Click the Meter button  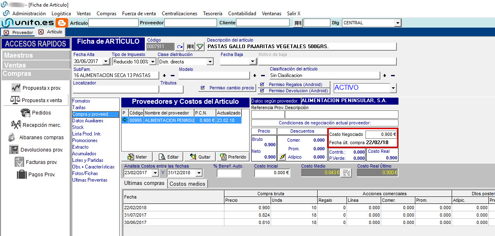pos(137,157)
